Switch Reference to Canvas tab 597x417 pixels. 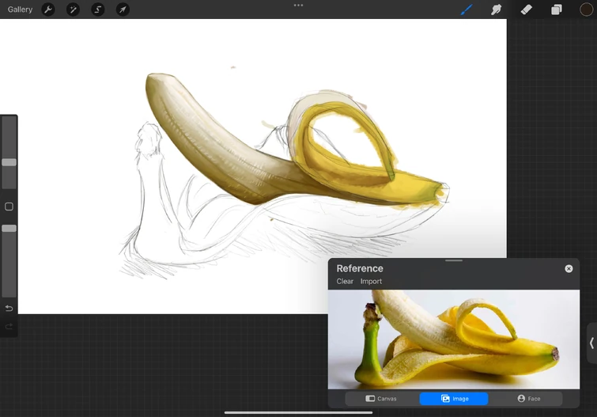click(382, 399)
